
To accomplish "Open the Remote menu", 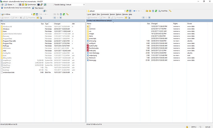I will pos(125,14).
